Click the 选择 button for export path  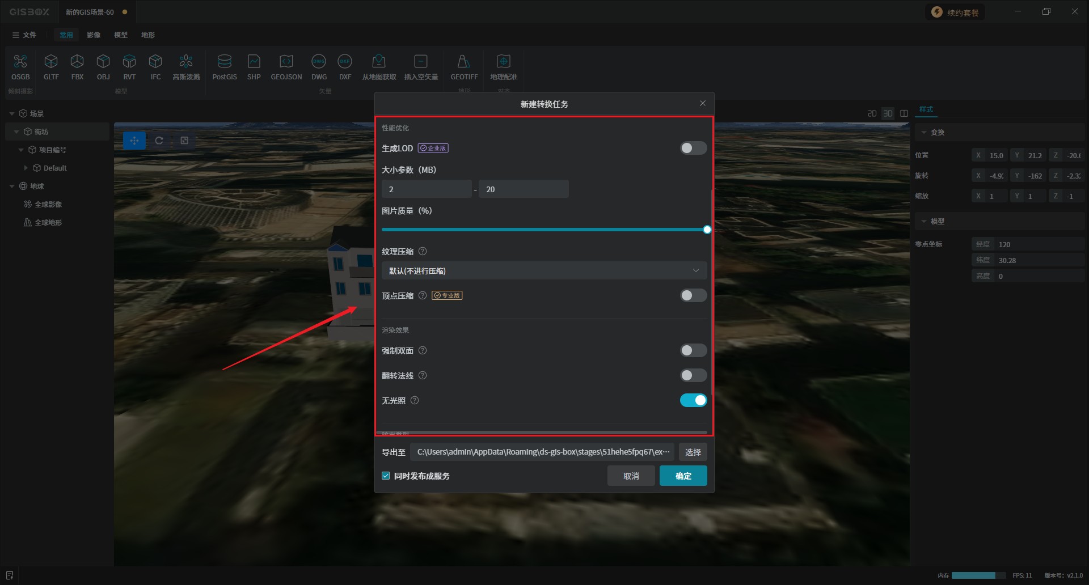693,452
